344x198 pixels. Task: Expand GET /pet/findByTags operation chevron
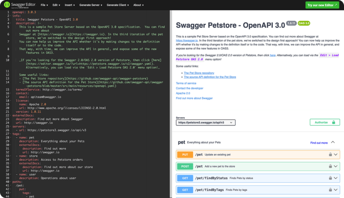click(x=336, y=190)
